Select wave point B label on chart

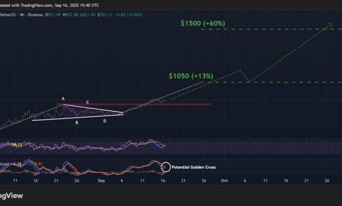(77, 123)
